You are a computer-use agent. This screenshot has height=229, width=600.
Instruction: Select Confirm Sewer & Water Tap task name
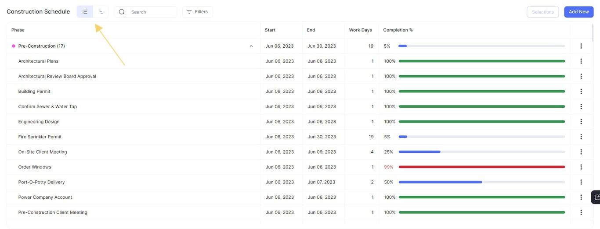47,106
